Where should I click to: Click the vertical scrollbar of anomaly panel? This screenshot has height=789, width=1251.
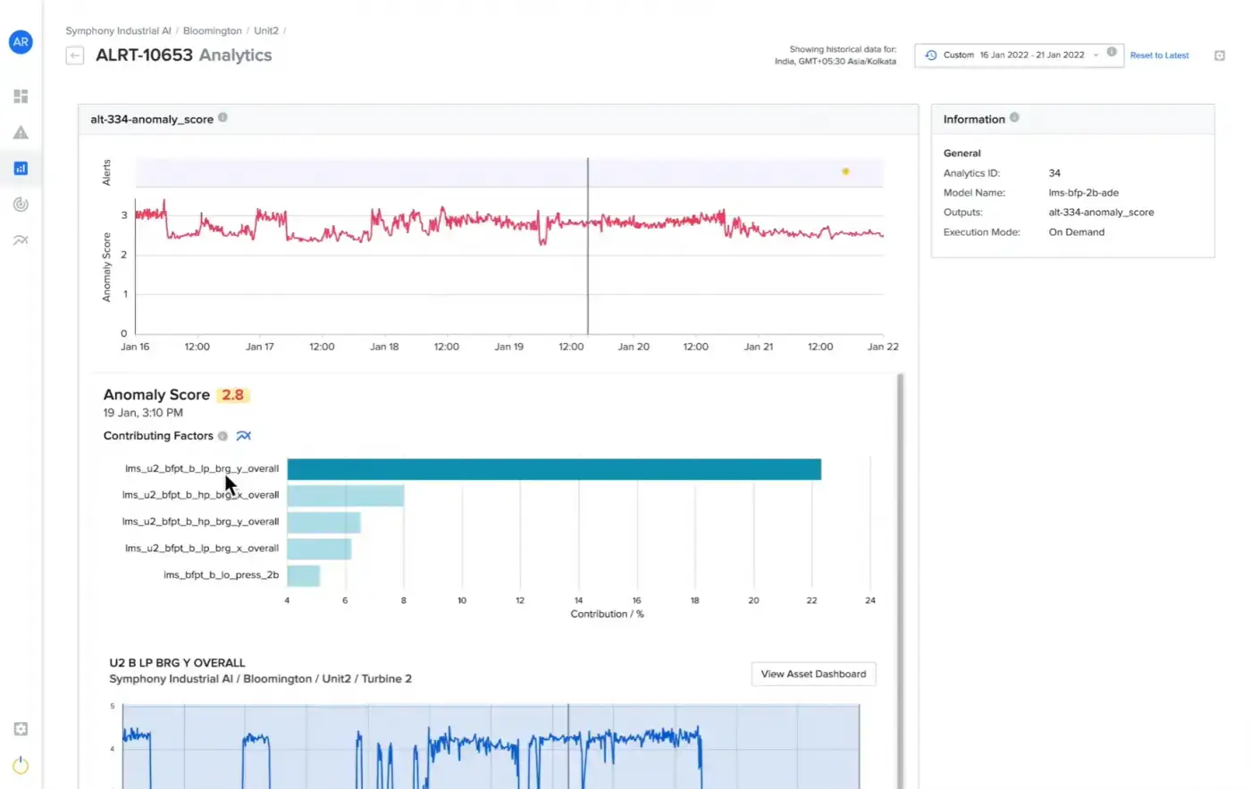click(900, 536)
